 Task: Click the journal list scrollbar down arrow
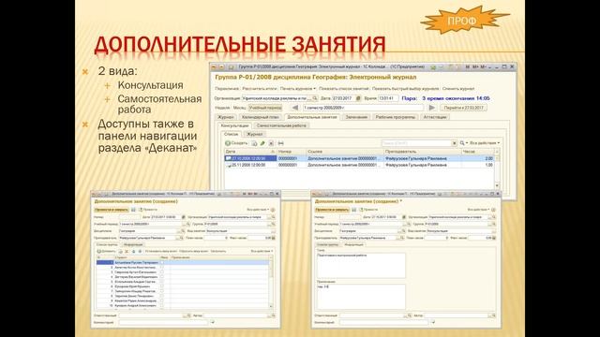pyautogui.click(x=497, y=185)
